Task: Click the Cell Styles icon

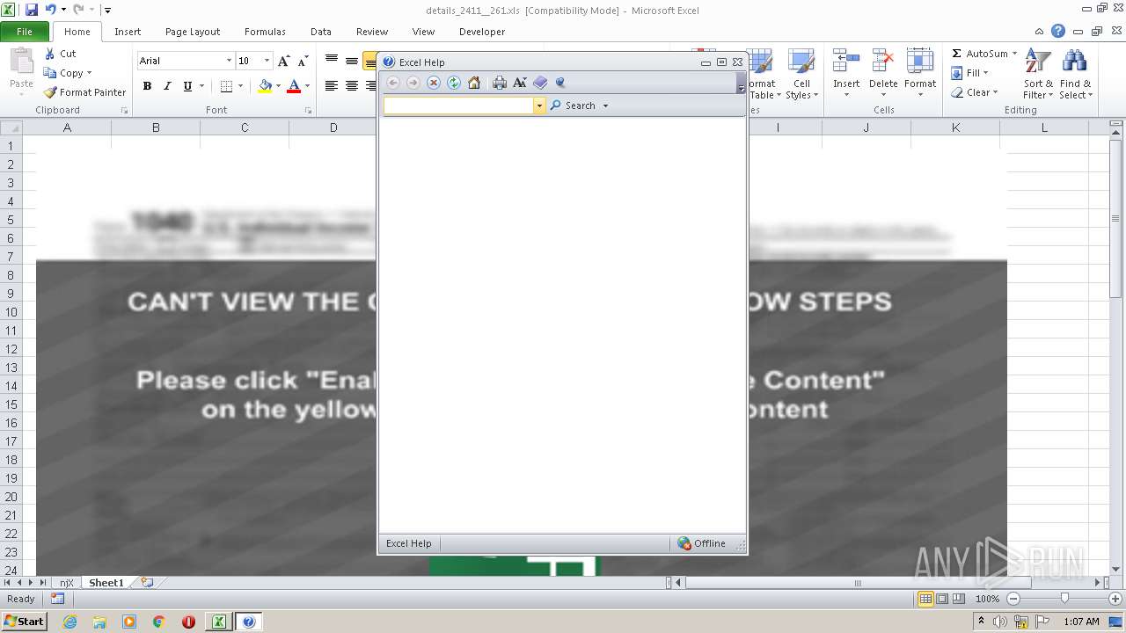Action: pos(801,62)
